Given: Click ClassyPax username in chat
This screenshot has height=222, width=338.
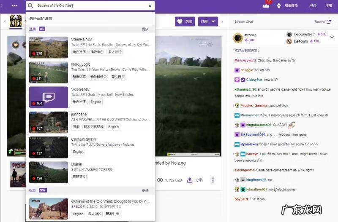Looking at the screenshot, I should 254,80.
